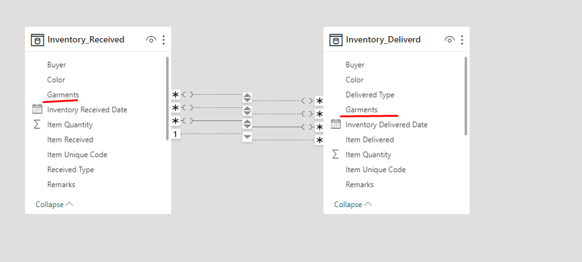Click Inventory_Deliverd table scrollbar
The image size is (582, 262).
tap(466, 96)
